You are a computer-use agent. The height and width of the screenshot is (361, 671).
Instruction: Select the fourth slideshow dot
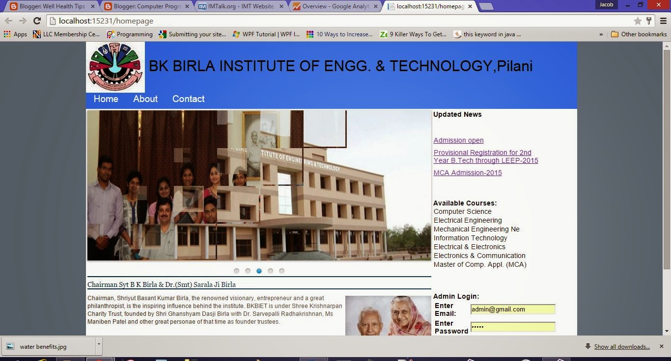[x=270, y=271]
